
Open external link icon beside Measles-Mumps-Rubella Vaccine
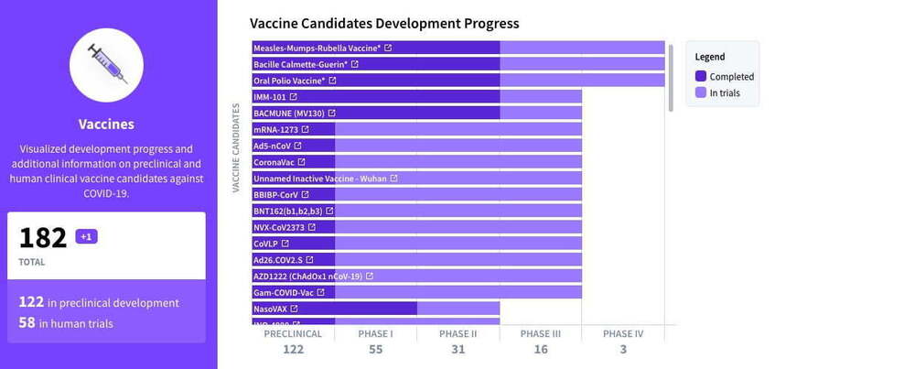388,48
